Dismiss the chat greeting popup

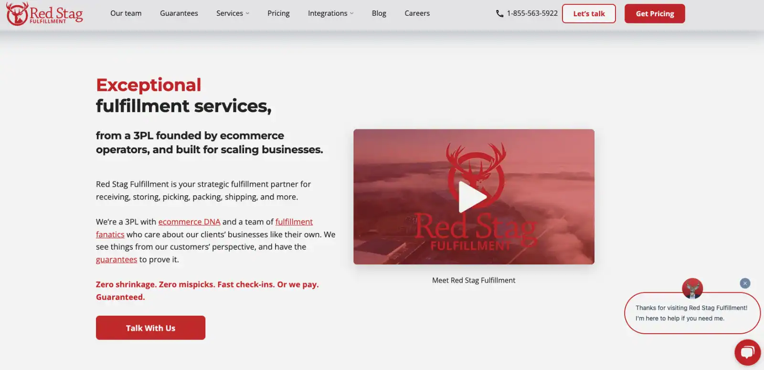pyautogui.click(x=745, y=283)
